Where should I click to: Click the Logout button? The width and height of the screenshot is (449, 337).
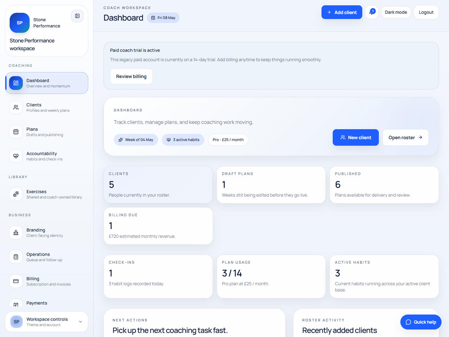pos(426,12)
